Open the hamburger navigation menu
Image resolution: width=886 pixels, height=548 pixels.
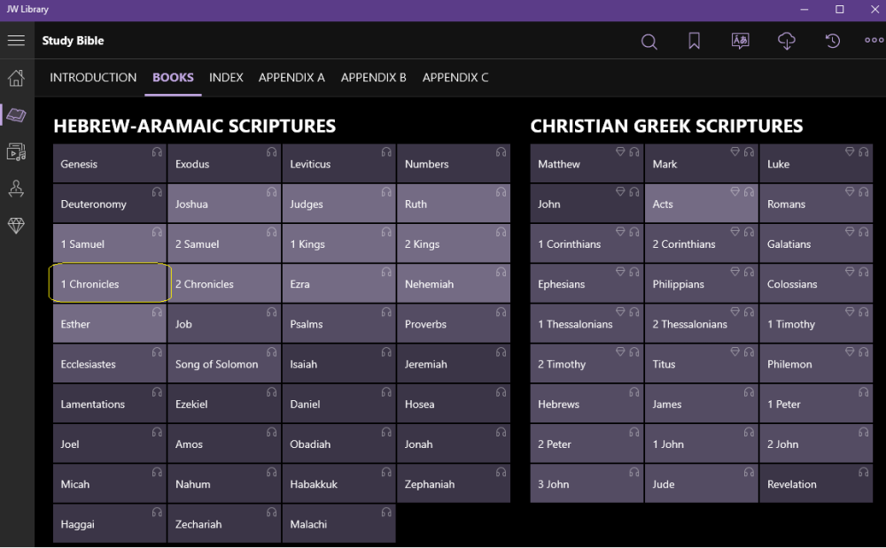tap(16, 41)
